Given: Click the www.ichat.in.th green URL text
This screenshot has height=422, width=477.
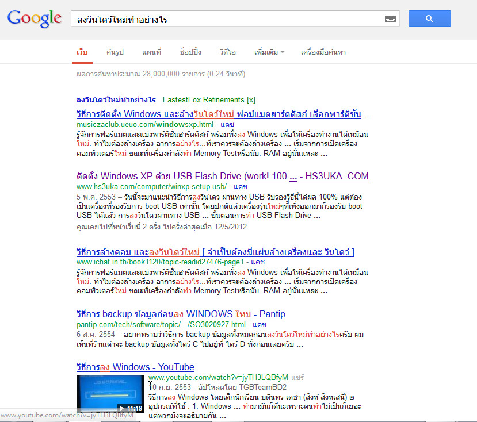Looking at the screenshot, I should tap(160, 262).
